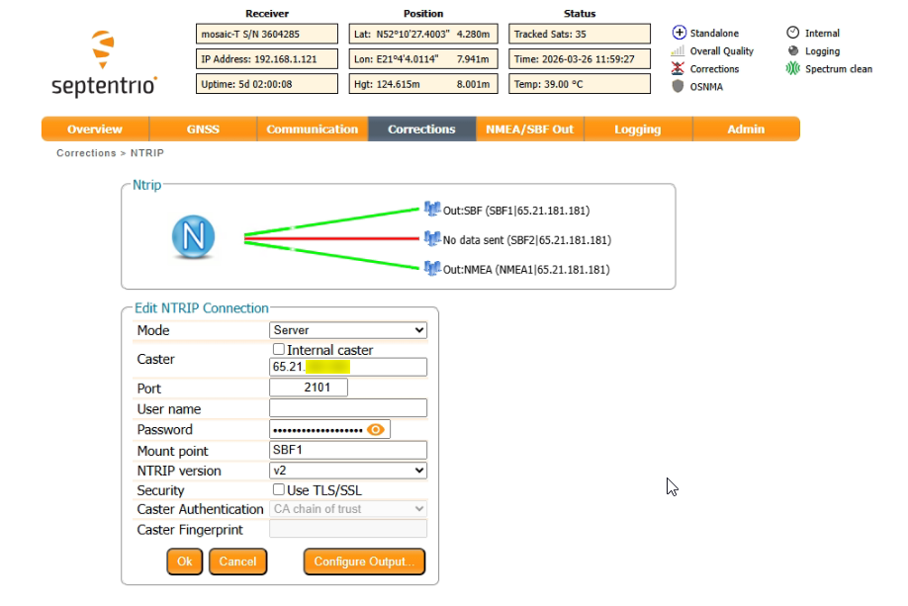Click the Standalone status label
The height and width of the screenshot is (606, 908).
point(714,33)
